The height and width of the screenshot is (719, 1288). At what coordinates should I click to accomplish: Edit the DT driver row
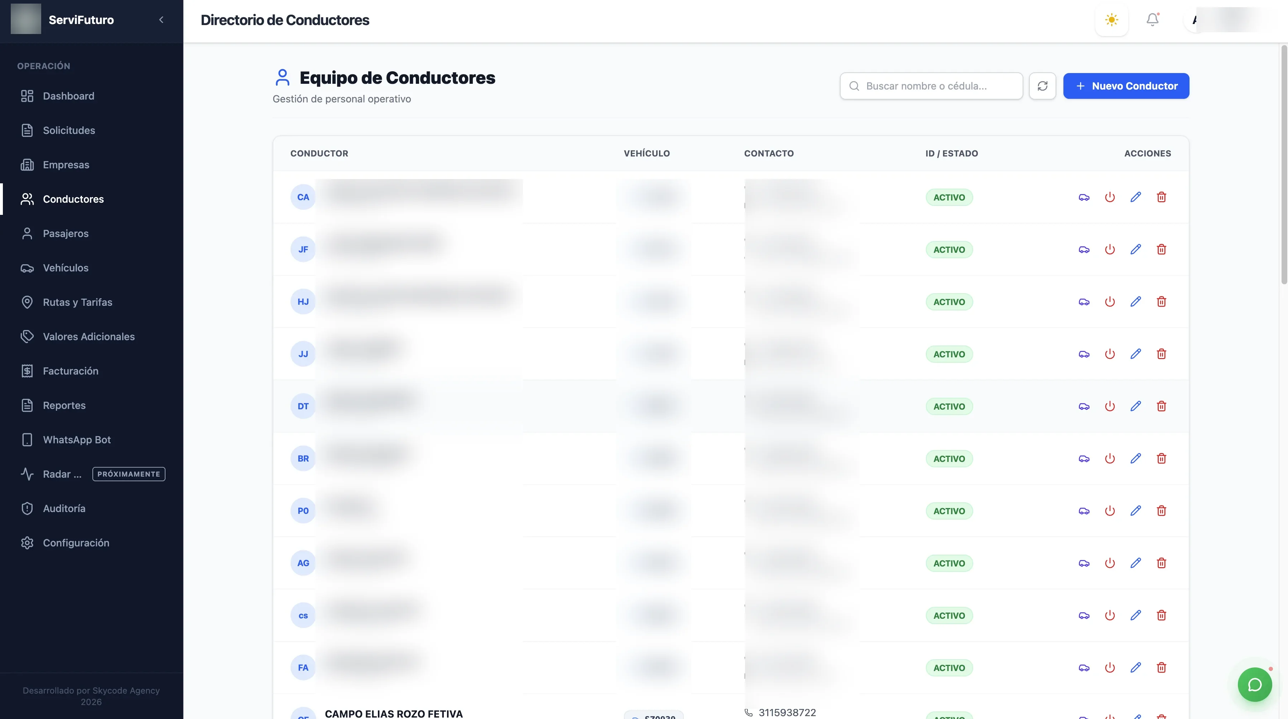point(1135,406)
